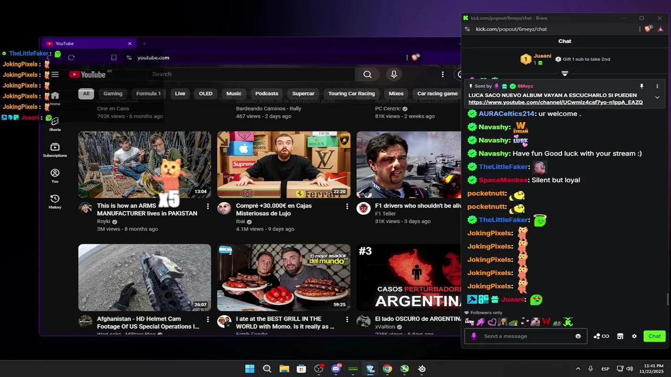Open options for Afghanistan Helmet Cam video
671x377 pixels.
tap(208, 319)
